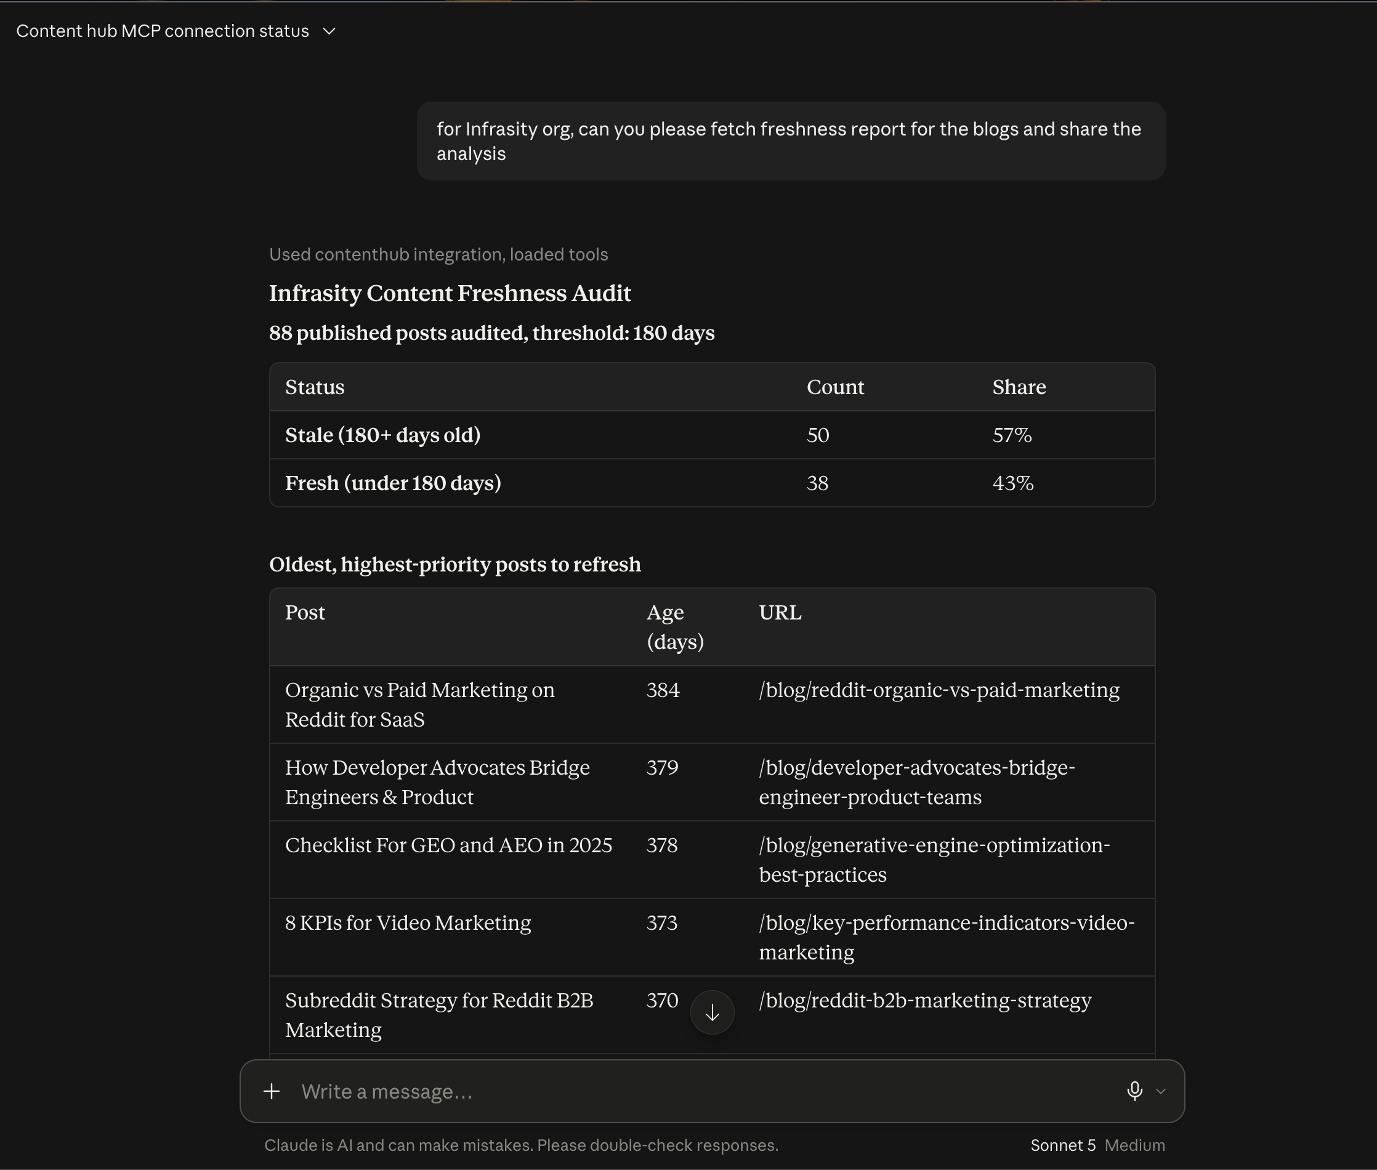Click 'Oldest, highest-priority posts to refresh' heading
This screenshot has height=1170, width=1377.
point(455,565)
